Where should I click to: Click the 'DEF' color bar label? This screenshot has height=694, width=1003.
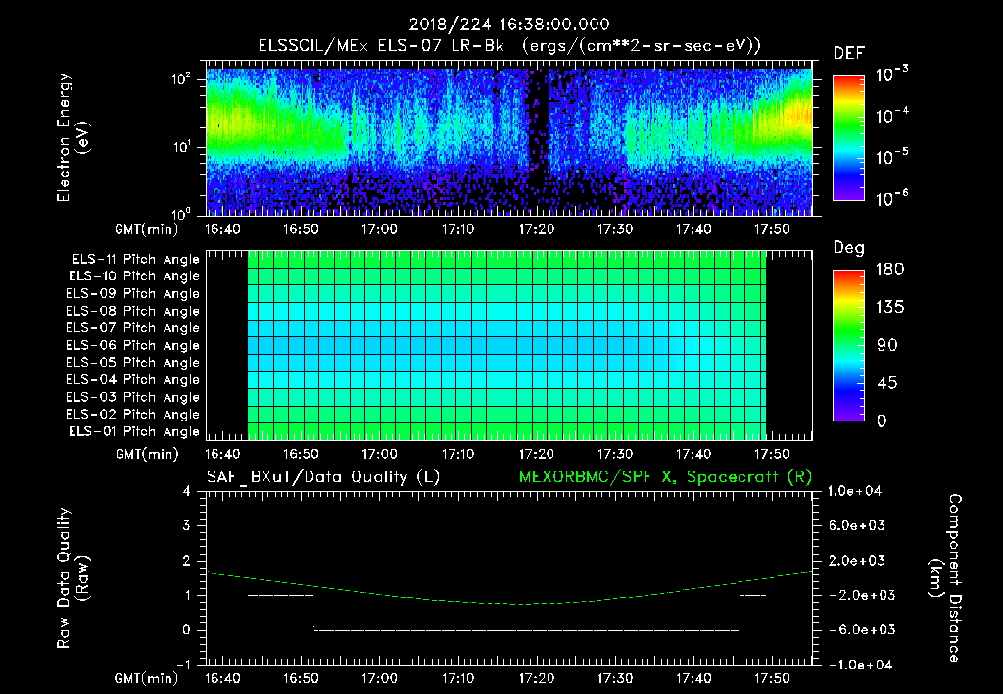pyautogui.click(x=849, y=54)
